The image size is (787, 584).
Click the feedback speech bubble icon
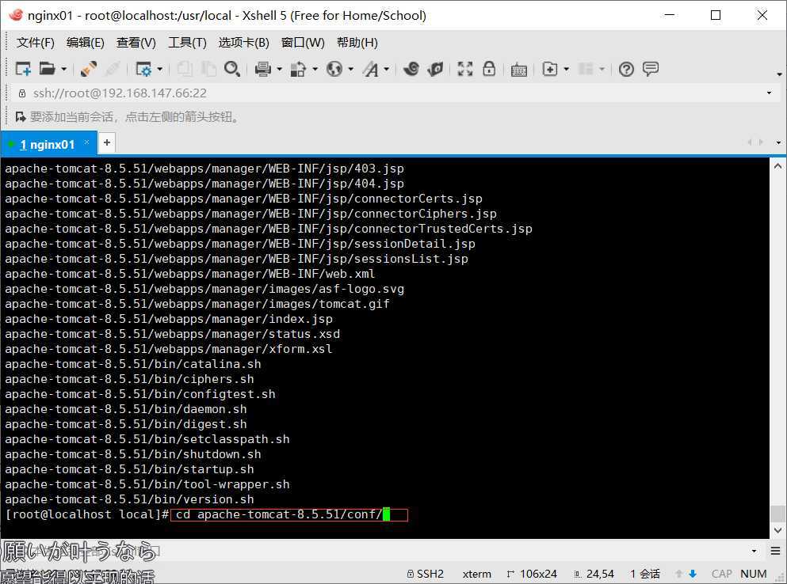pyautogui.click(x=651, y=69)
